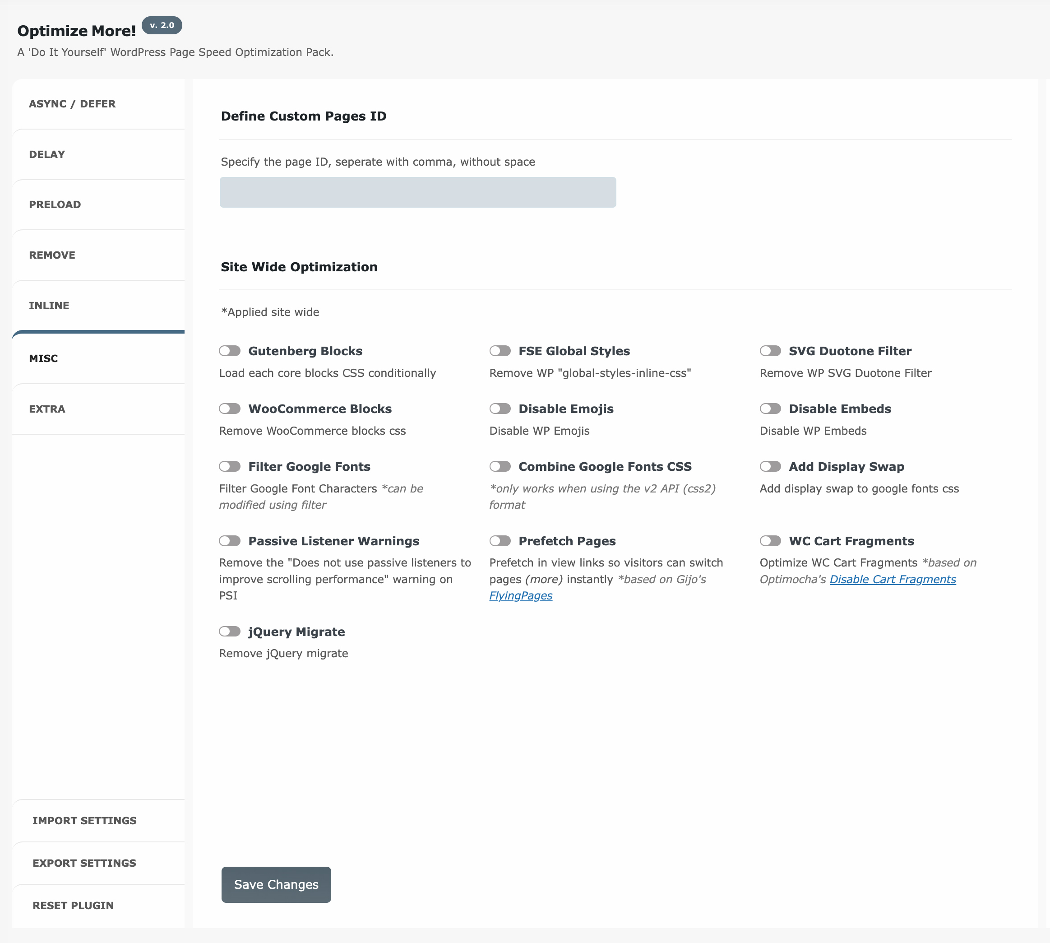1050x943 pixels.
Task: Switch on Disable Embeds toggle
Action: (x=770, y=408)
